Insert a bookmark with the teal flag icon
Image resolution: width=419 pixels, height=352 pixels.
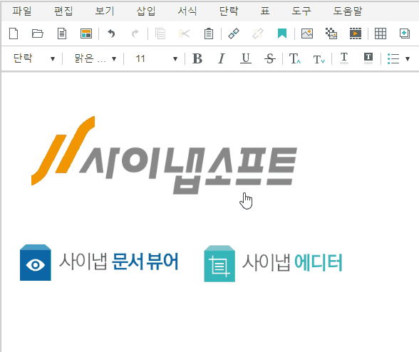click(282, 33)
